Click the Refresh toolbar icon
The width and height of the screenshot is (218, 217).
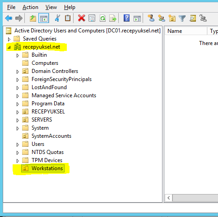(x=102, y=18)
